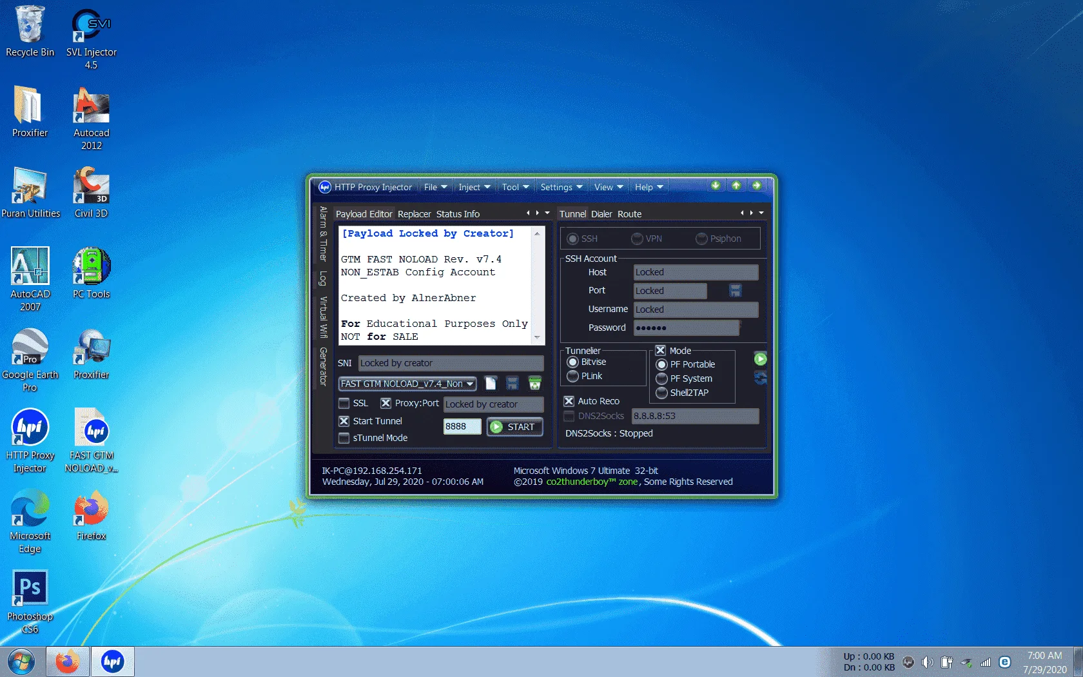The image size is (1083, 677).
Task: Select the SVL Injector 4.5 desktop shortcut
Action: [x=92, y=38]
